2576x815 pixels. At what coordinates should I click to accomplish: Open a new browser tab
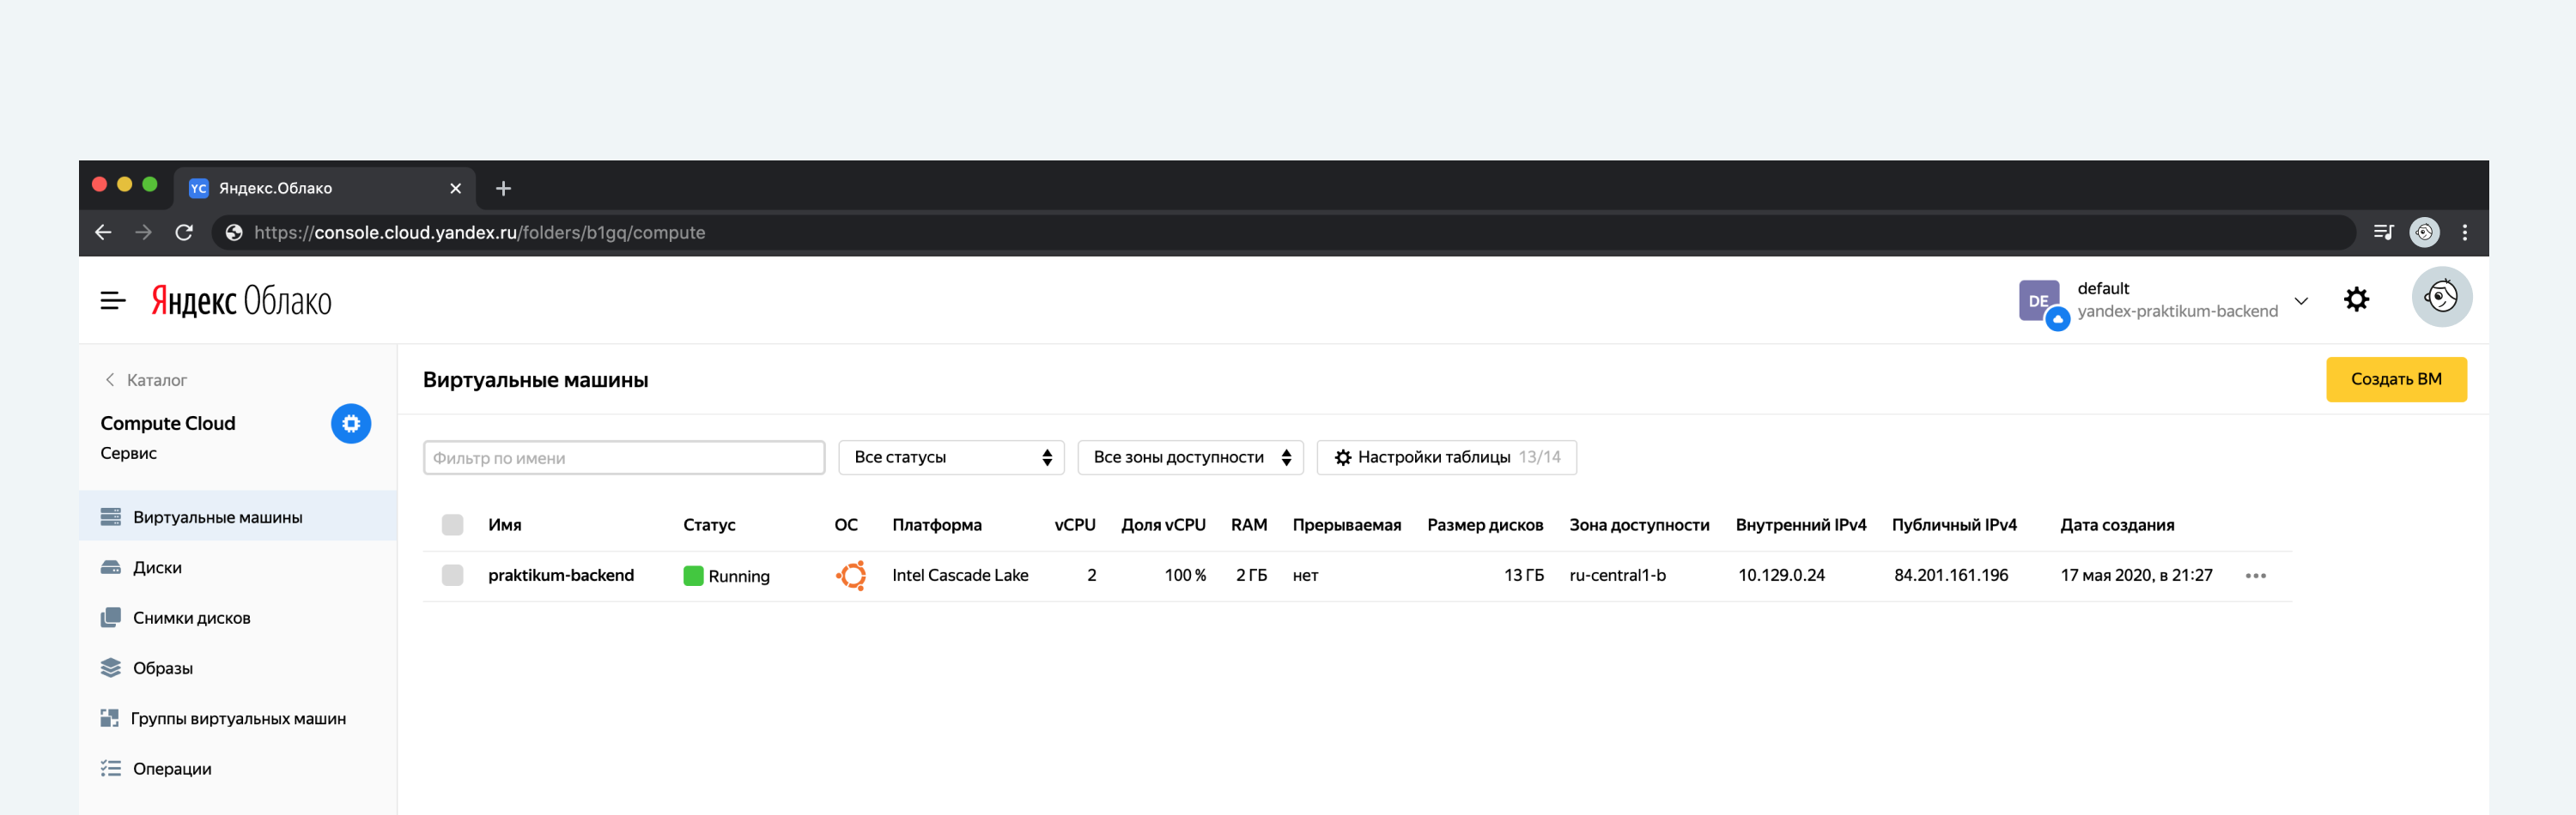(503, 189)
